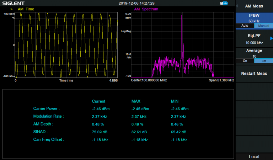This screenshot has height=160, width=273.
Task: Set IFBW mode to Auto
Action: (245, 26)
